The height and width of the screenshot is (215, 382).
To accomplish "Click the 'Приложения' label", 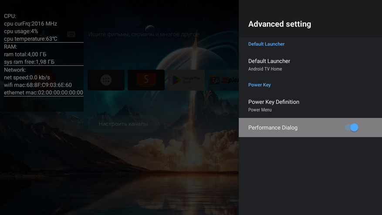I will (x=44, y=98).
